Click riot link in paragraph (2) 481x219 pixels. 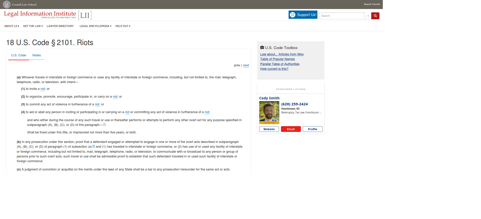click(115, 97)
